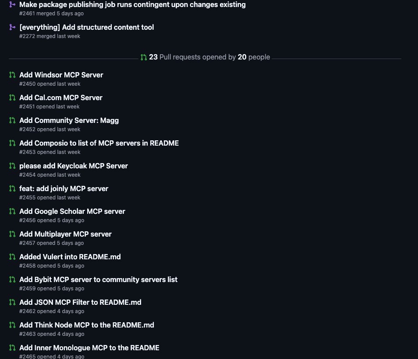Click open PR icon beside Keycloak MCP Server
Screen dimensions: 418x359
tap(12, 166)
